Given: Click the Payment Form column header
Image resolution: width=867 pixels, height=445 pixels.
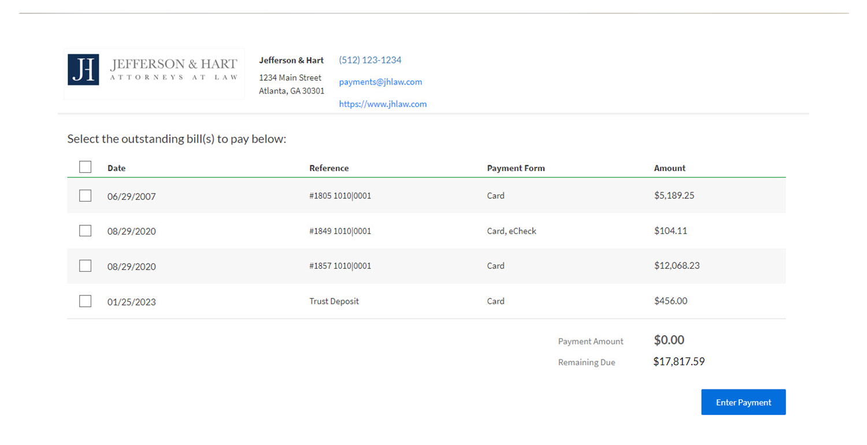Looking at the screenshot, I should pos(516,168).
